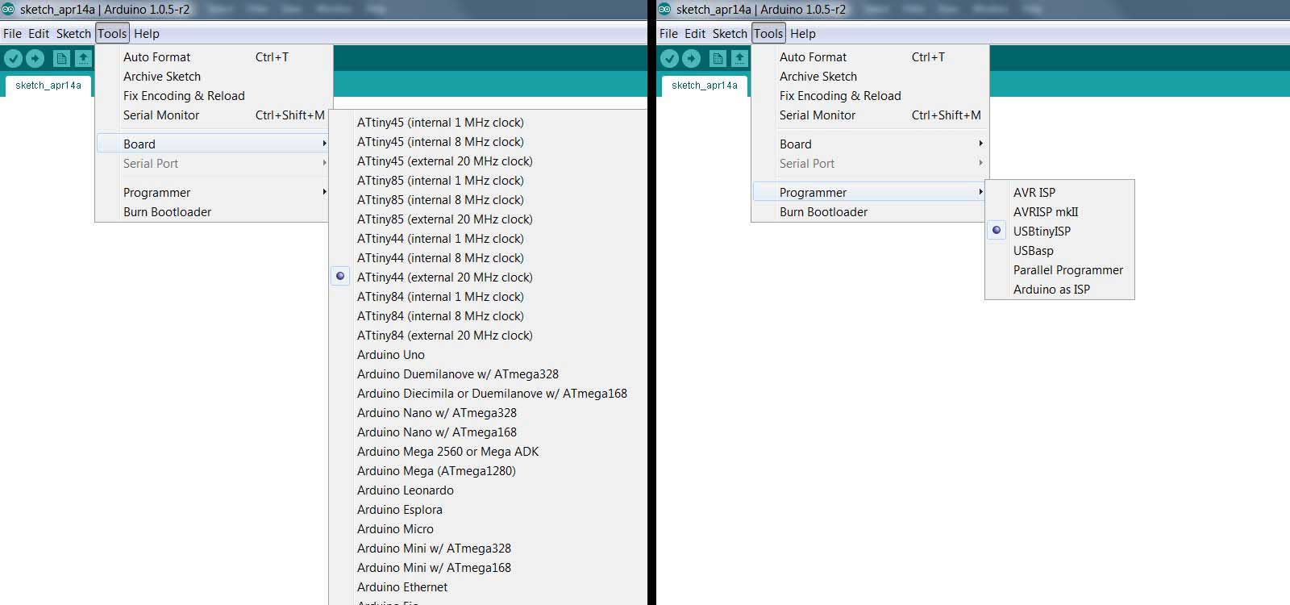Click Archive Sketch in right window menu
The height and width of the screenshot is (605, 1290).
click(x=869, y=77)
